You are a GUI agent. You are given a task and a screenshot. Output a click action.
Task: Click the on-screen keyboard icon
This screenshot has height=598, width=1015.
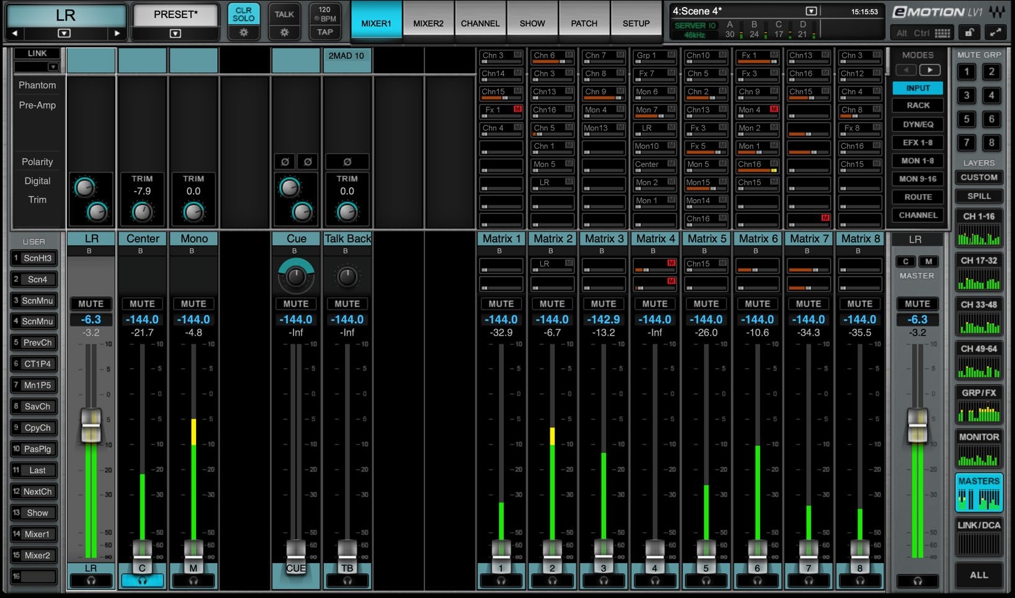[942, 33]
